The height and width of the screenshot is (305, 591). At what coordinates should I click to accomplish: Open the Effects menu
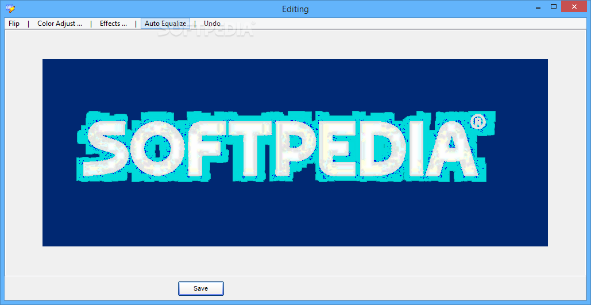tap(113, 24)
